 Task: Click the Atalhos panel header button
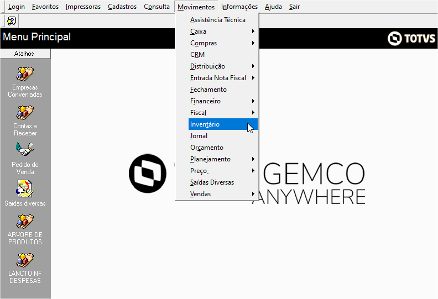click(x=25, y=54)
